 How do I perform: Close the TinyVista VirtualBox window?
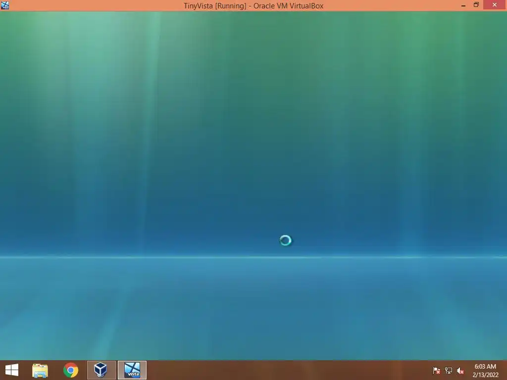point(495,5)
